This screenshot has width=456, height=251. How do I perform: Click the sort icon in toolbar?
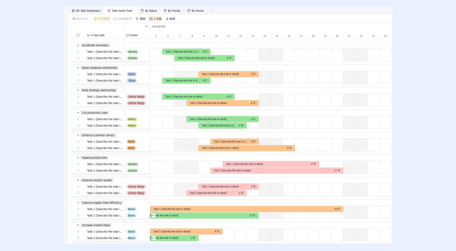(167, 19)
